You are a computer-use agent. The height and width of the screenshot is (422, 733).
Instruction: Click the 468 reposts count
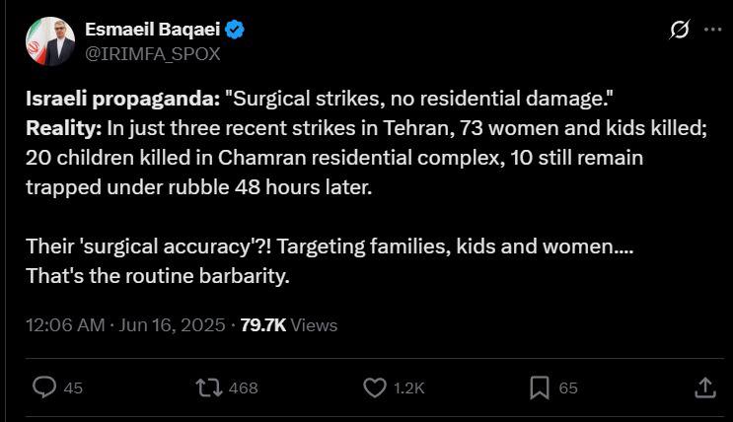[243, 387]
